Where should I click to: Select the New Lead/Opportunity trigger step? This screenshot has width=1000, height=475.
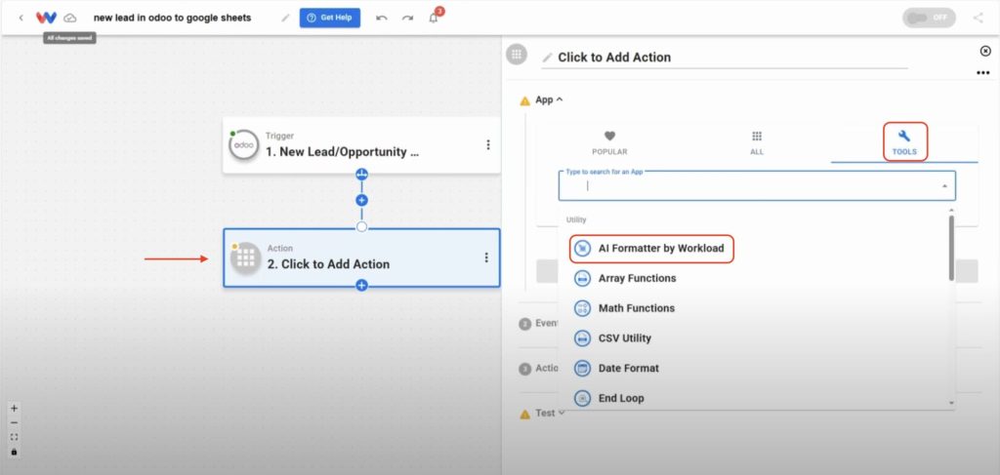(x=361, y=145)
